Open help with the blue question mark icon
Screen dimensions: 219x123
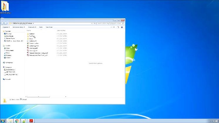122,27
